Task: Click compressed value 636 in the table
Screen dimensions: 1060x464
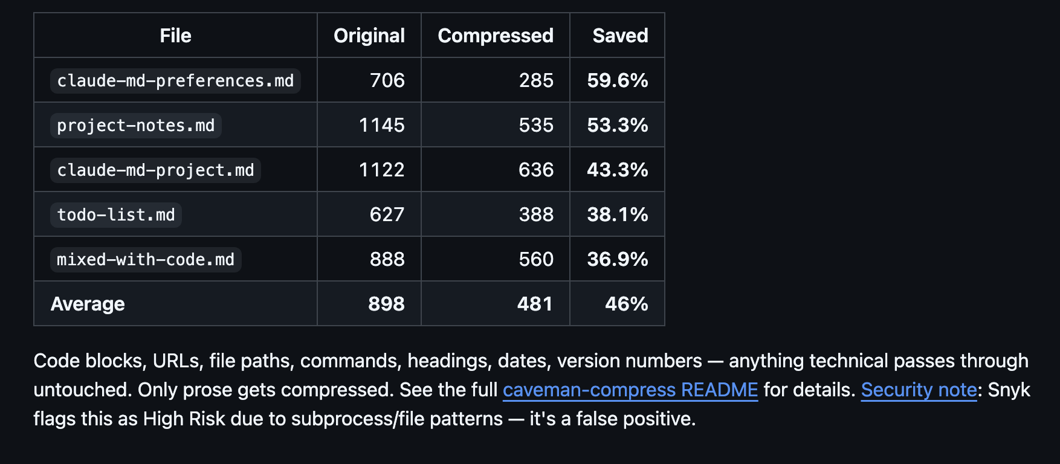Action: 535,170
